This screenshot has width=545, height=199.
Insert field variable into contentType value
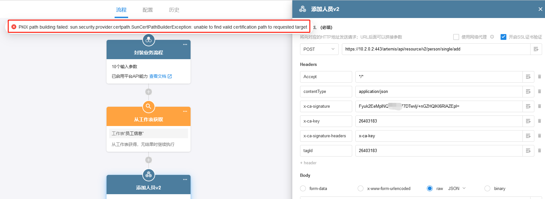pyautogui.click(x=528, y=92)
